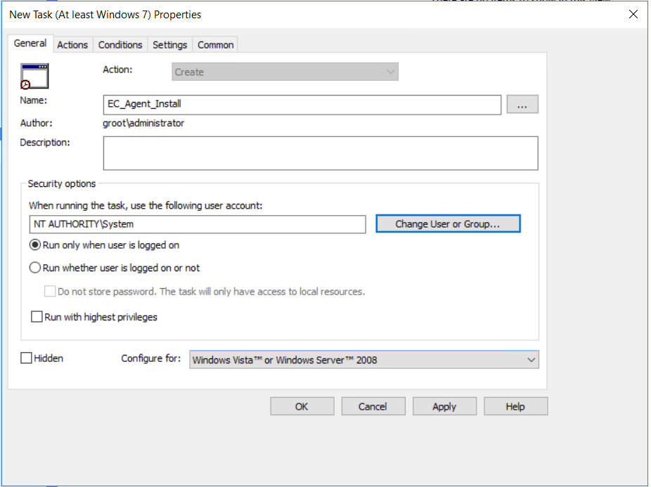Select the Common tab
The height and width of the screenshot is (487, 651).
click(215, 45)
